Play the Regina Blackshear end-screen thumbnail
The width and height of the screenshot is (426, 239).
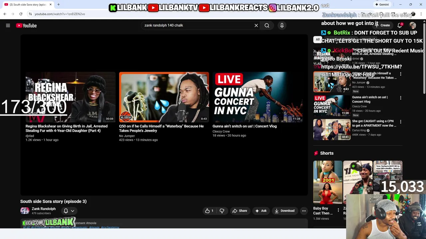click(x=71, y=97)
